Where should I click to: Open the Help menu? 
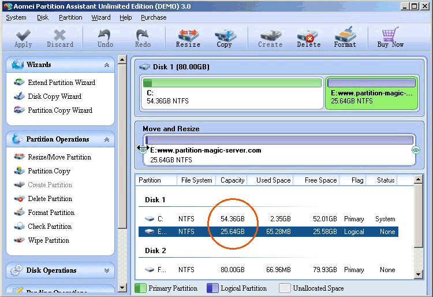pos(126,17)
